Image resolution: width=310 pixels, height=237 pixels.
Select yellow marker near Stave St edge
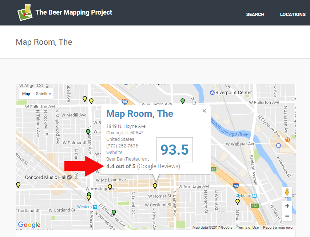point(18,185)
